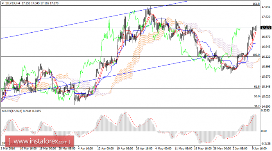
Task: Click the 18 Mar 00:00 time label
Action: [x=48, y=149]
